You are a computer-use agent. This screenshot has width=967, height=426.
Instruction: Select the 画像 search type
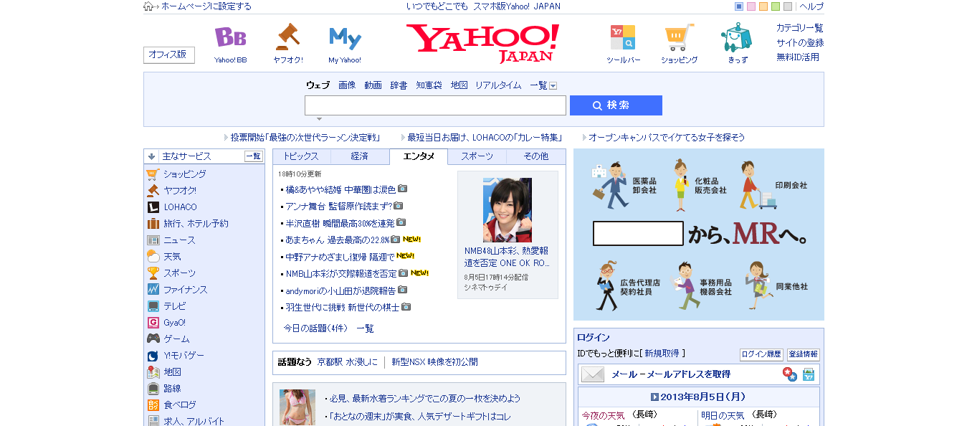point(347,85)
